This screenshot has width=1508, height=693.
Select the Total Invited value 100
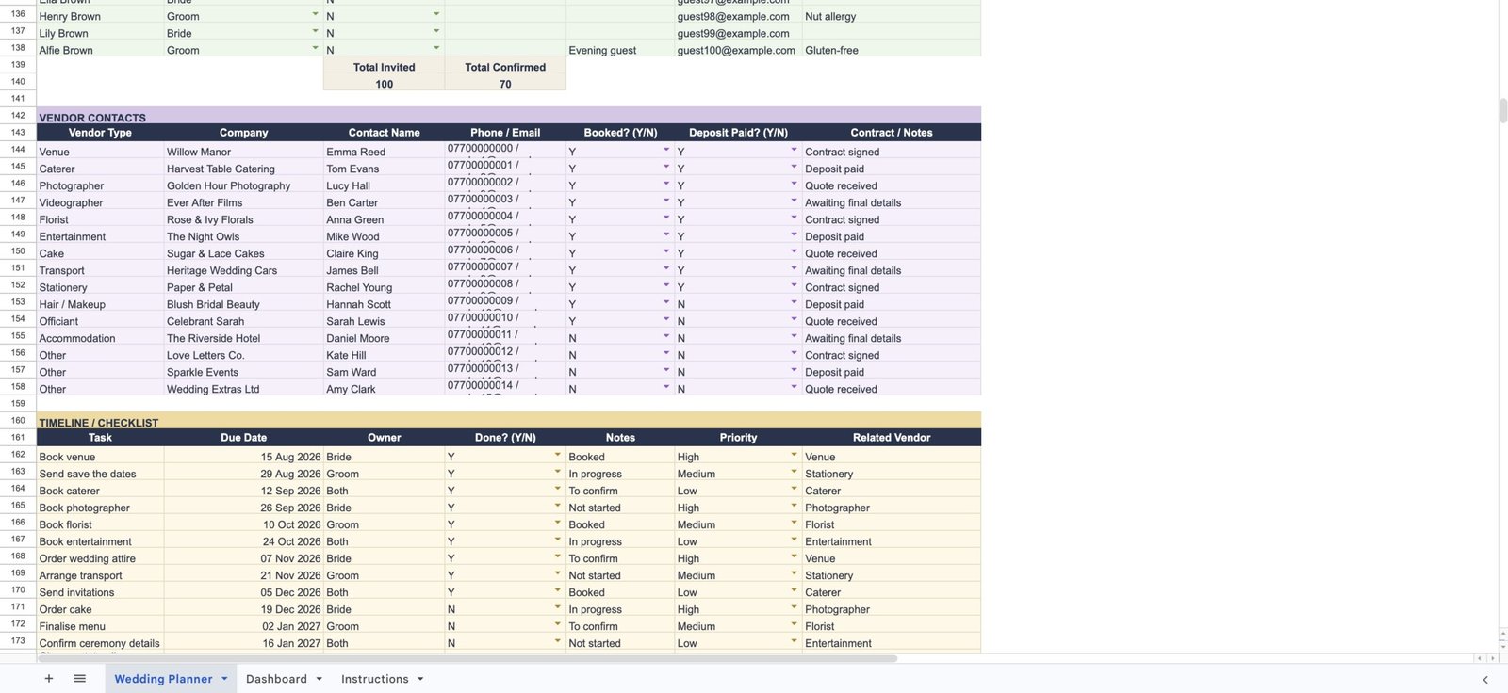coord(384,84)
